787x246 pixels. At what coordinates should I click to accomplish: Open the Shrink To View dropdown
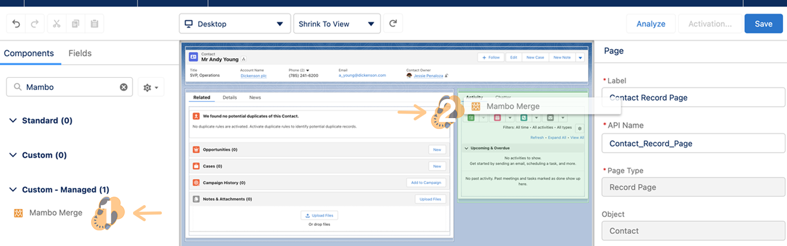336,24
